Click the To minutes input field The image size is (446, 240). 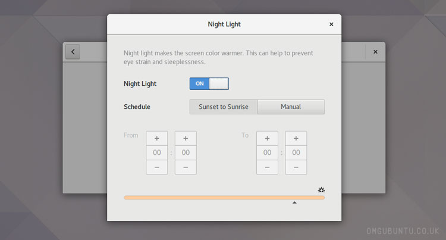(296, 153)
